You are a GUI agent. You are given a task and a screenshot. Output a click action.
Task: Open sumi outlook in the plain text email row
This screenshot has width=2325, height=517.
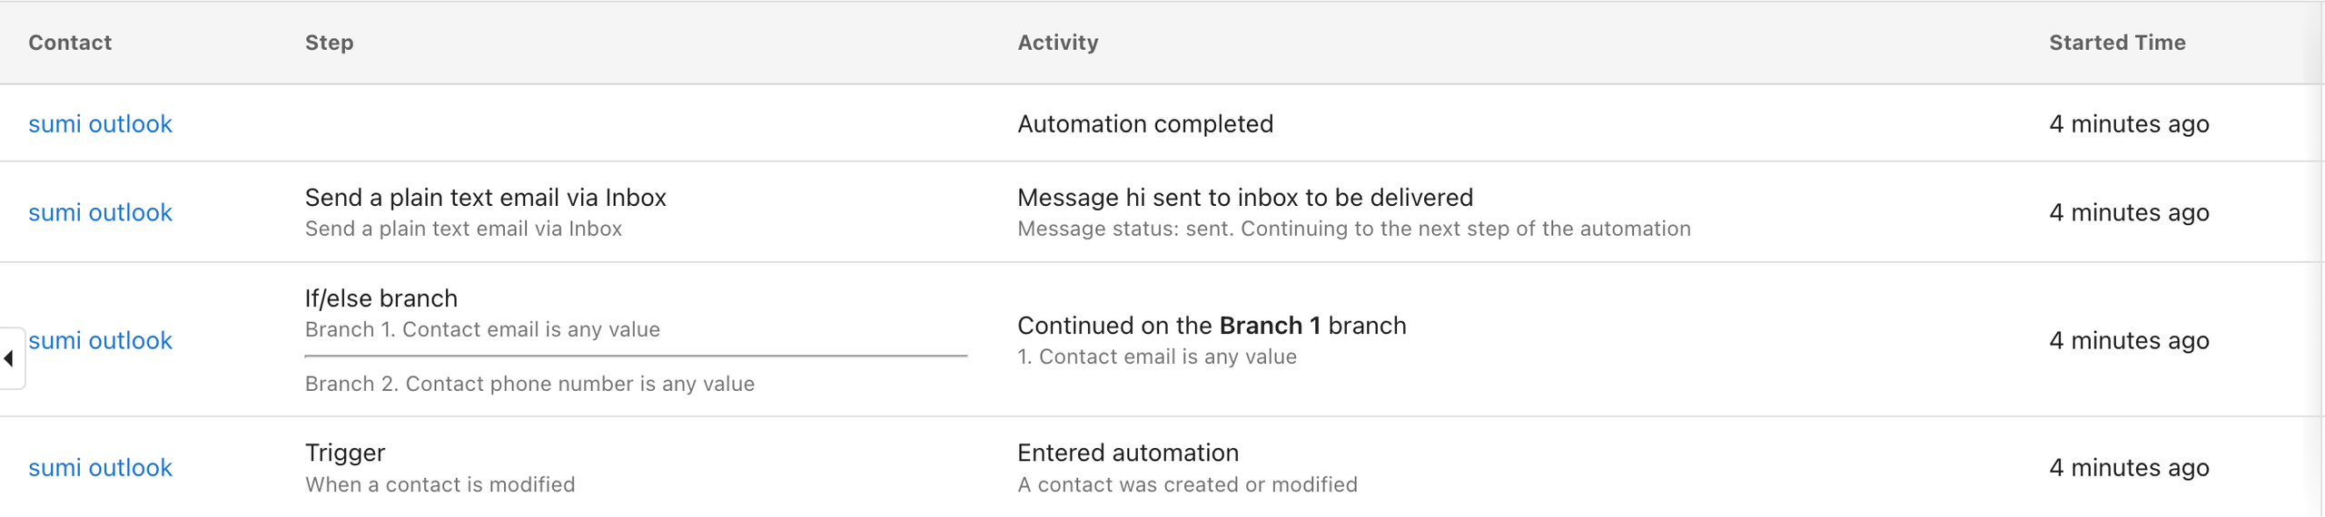tap(100, 212)
